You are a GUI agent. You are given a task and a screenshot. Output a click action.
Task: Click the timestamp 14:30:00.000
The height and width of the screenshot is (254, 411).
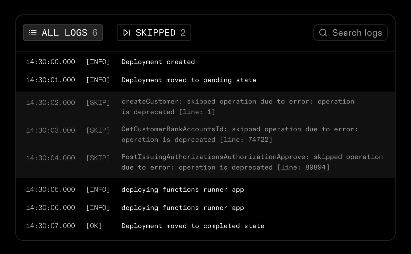[x=51, y=62]
